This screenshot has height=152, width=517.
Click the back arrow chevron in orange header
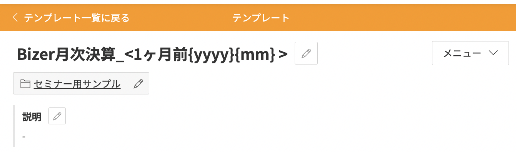click(15, 18)
